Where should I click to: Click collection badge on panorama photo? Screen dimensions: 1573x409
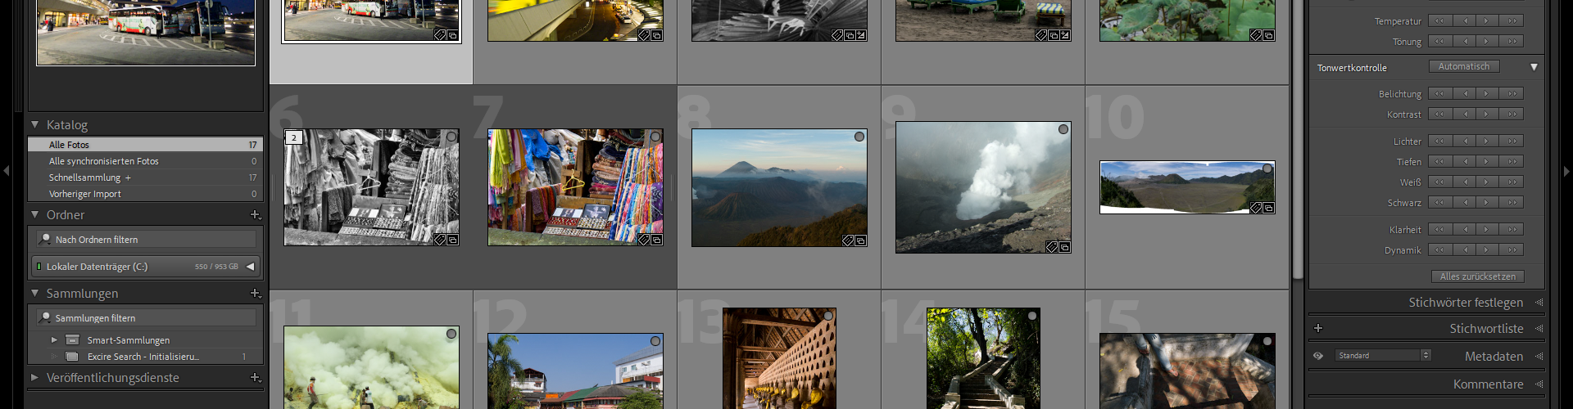coord(1268,208)
